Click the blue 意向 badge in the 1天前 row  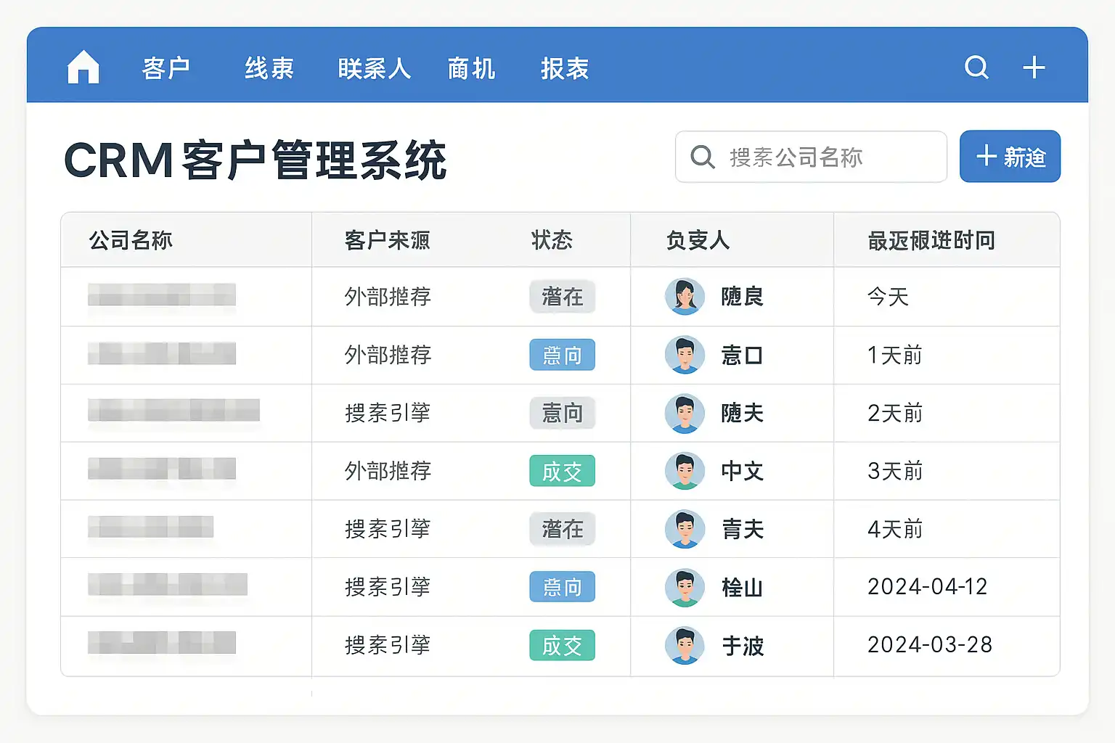562,355
